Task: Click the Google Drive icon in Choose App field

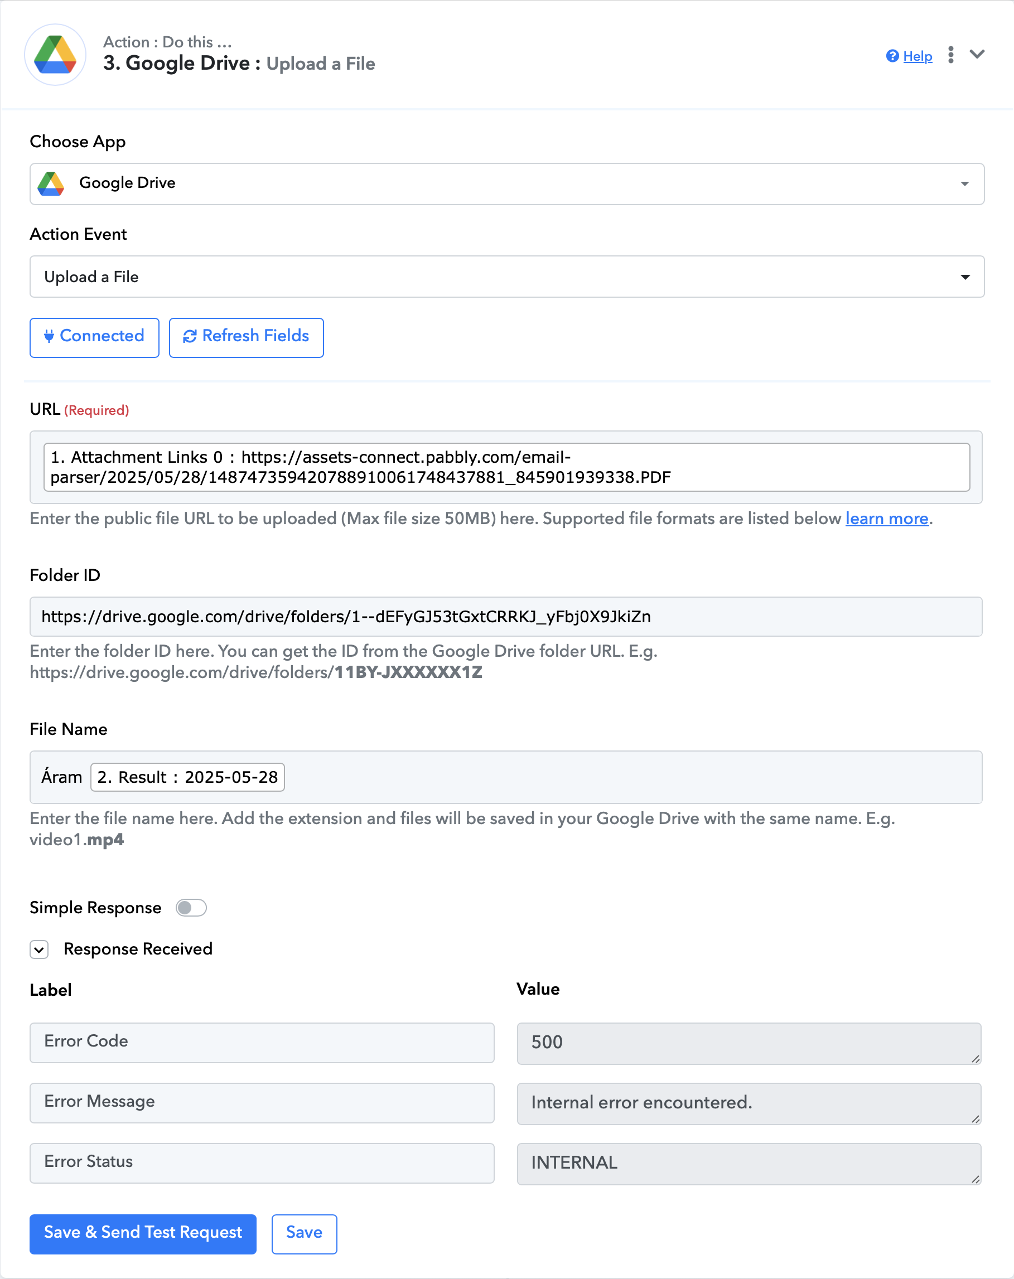Action: click(51, 184)
